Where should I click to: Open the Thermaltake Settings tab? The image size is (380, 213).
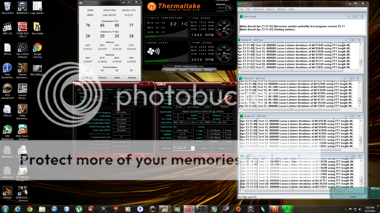[208, 70]
